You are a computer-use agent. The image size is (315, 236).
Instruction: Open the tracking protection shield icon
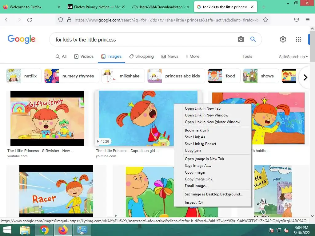pos(61,20)
